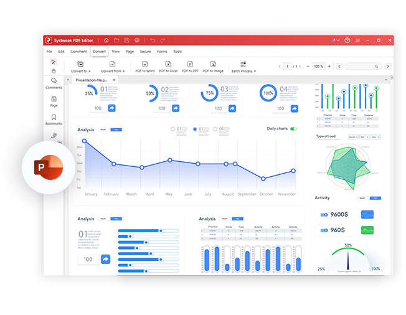Open the Comments sidebar panel

(54, 83)
